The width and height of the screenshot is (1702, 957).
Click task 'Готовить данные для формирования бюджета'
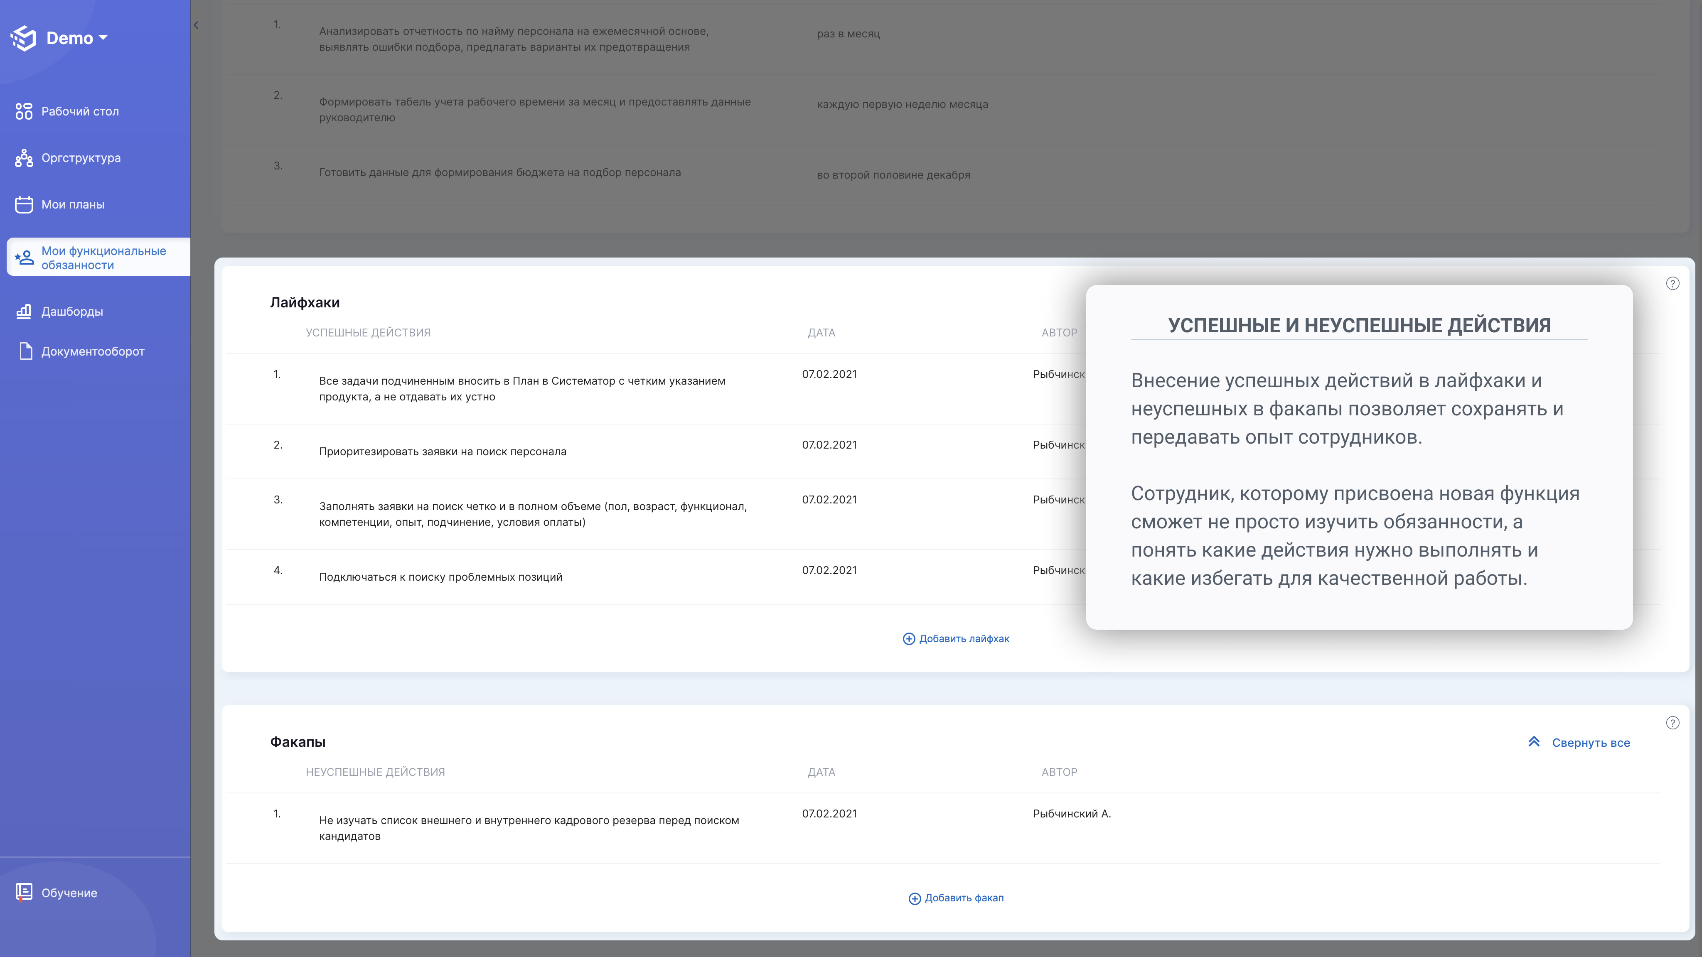pyautogui.click(x=499, y=172)
